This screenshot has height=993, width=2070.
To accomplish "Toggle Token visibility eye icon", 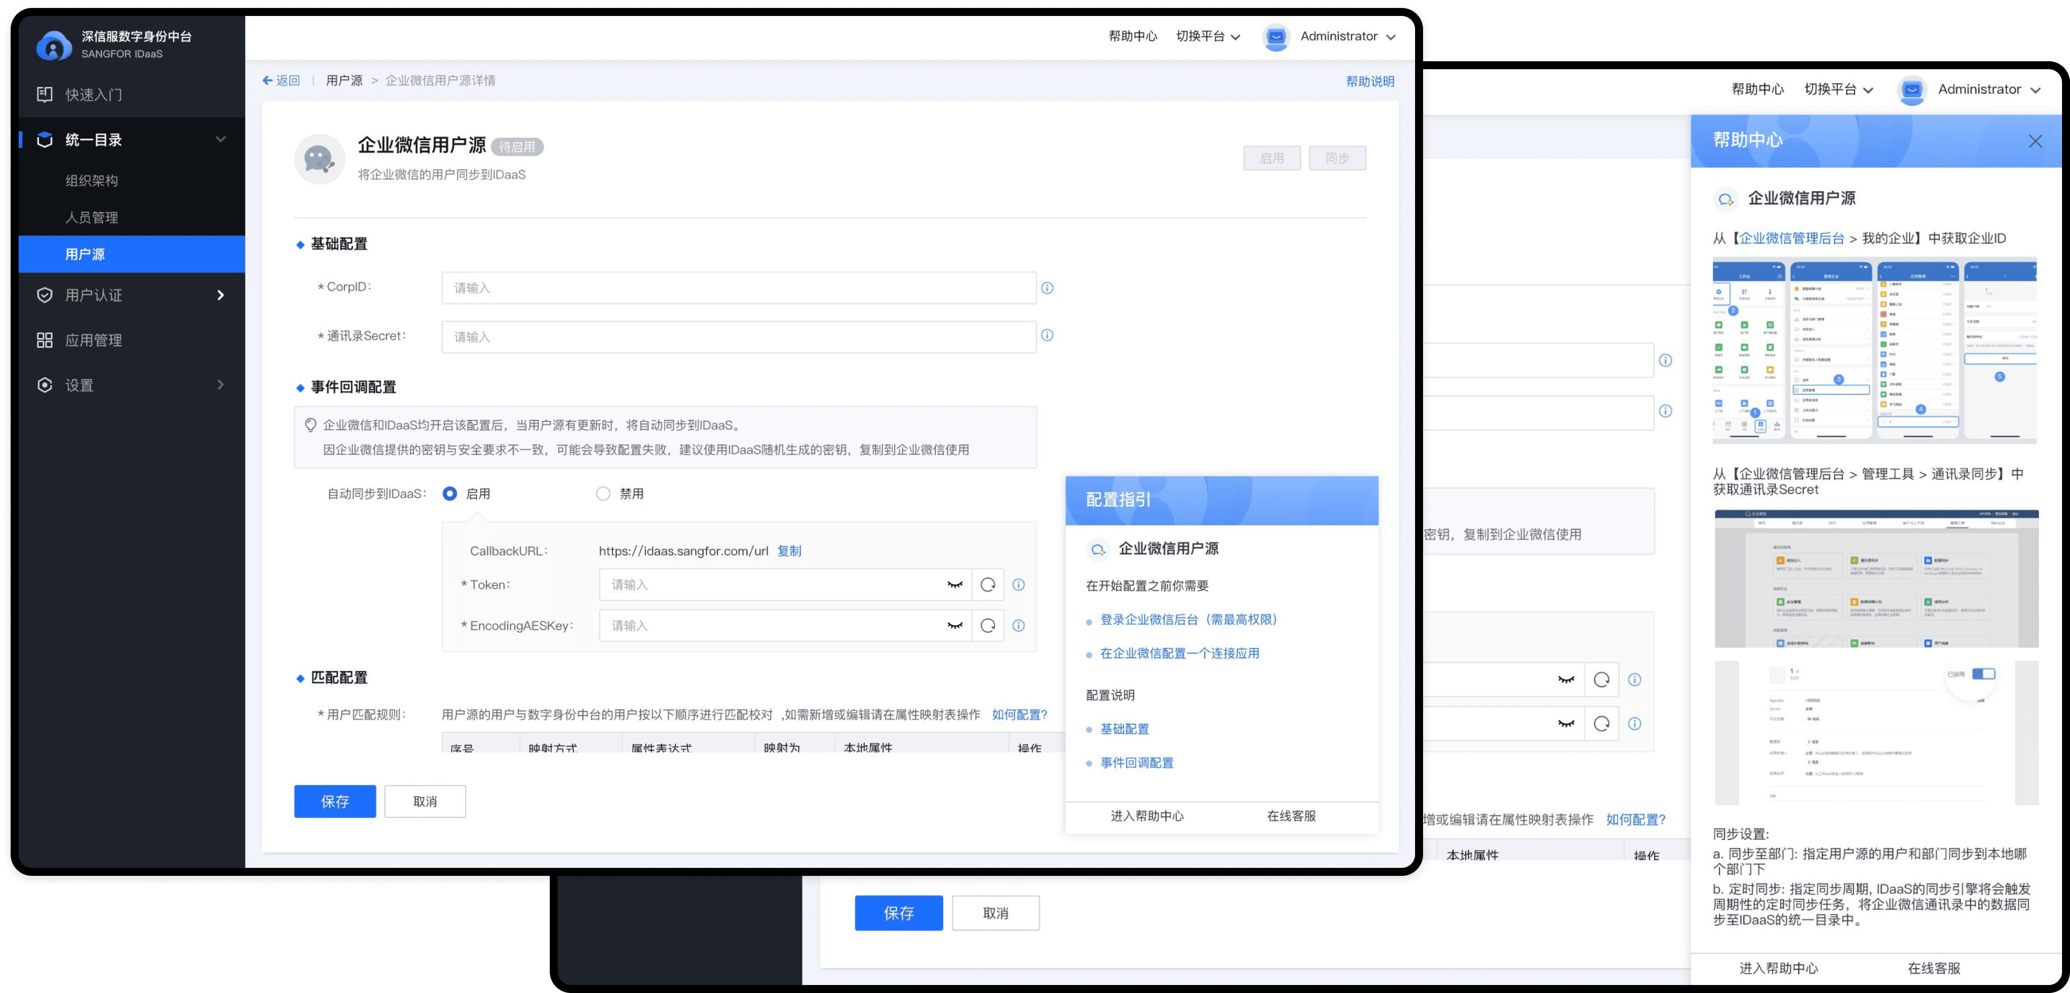I will click(x=954, y=585).
